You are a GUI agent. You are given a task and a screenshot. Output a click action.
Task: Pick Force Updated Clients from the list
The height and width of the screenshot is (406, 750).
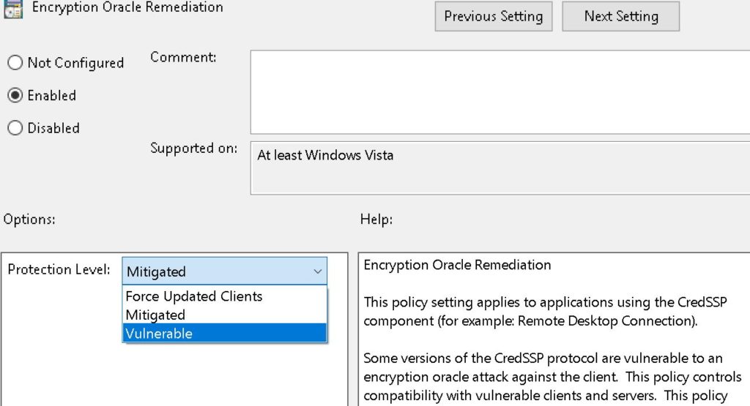(x=194, y=296)
